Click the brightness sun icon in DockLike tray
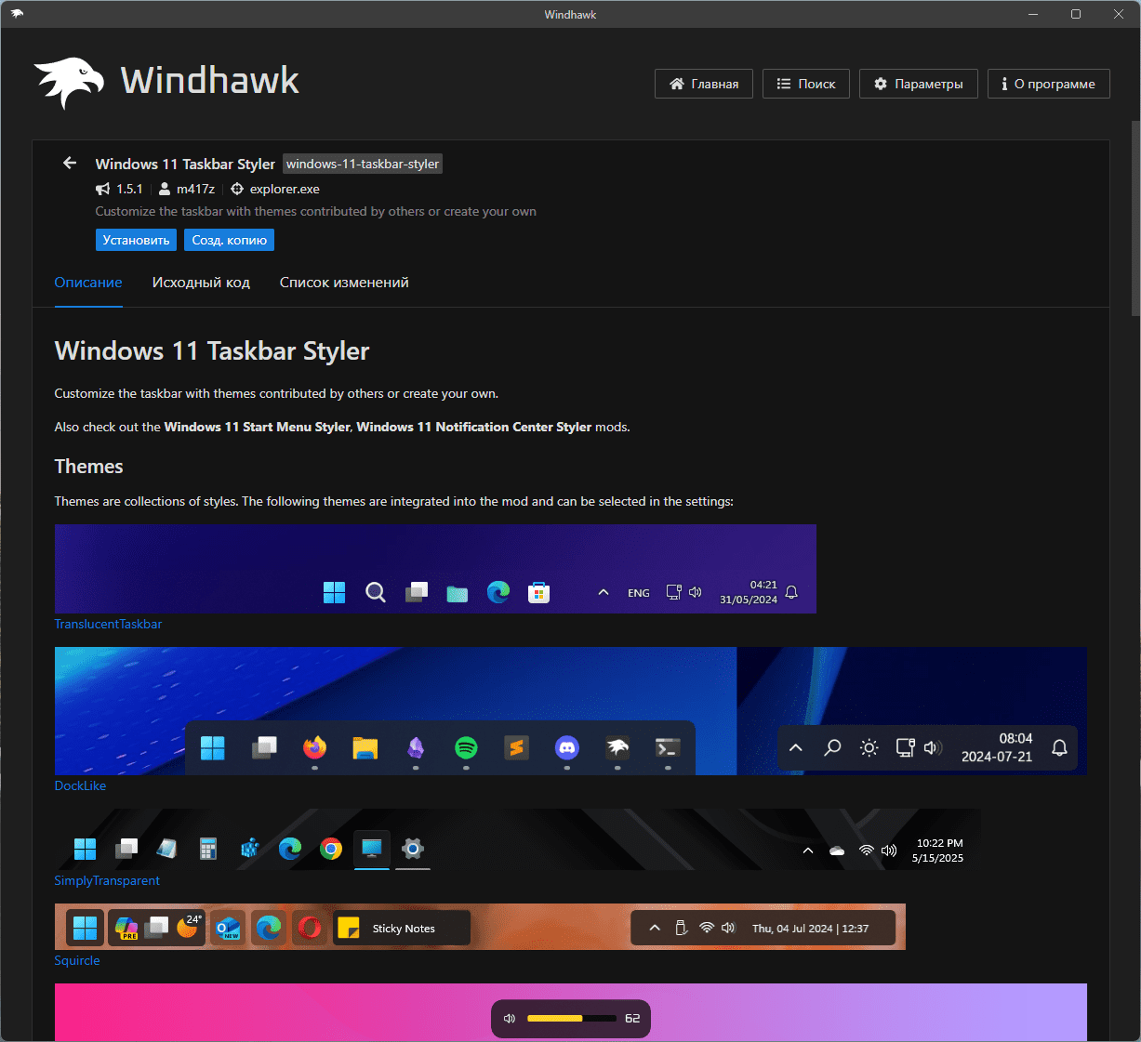 [869, 747]
